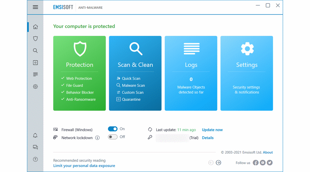Screen dimensions: 310x172
Task: Click 'Security settings & notifications' text
Action: [x=247, y=90]
